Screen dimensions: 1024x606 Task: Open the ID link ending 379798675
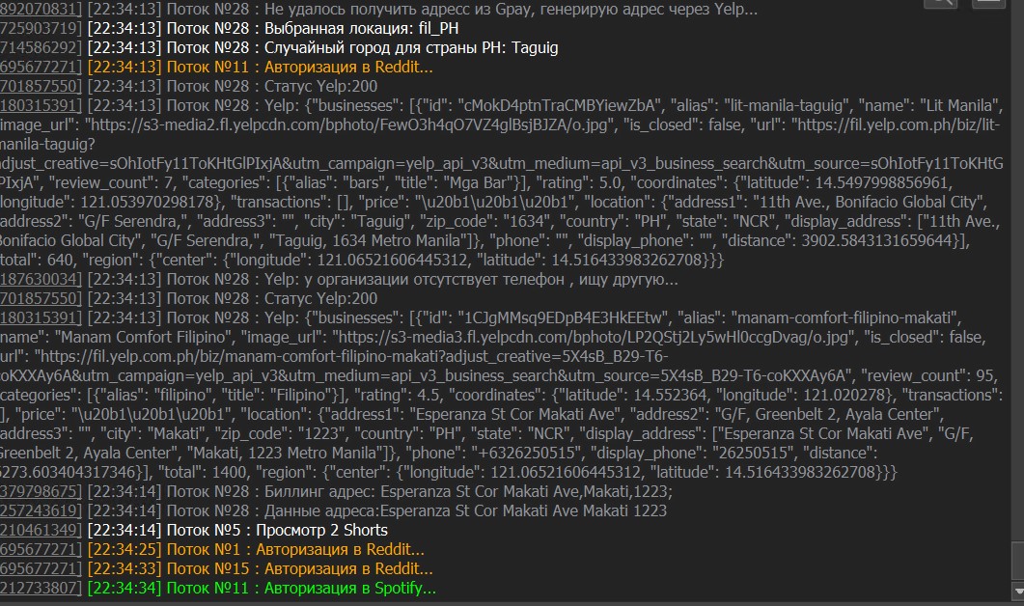click(41, 491)
